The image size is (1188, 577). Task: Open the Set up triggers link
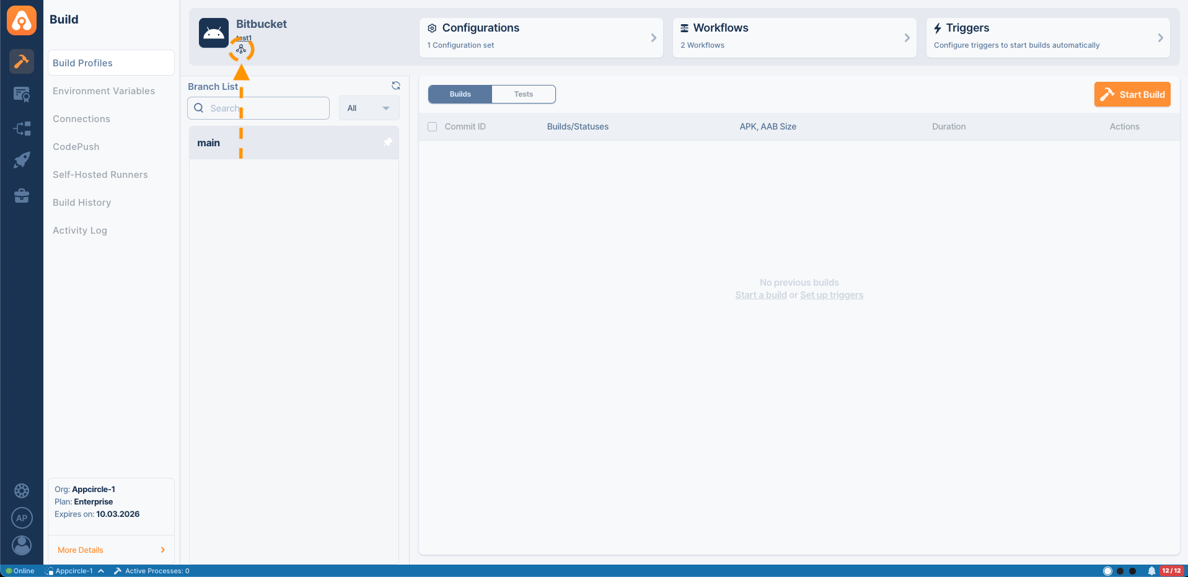(832, 294)
